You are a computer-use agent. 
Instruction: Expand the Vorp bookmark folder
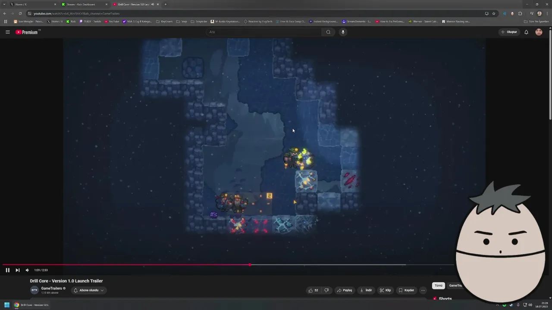pyautogui.click(x=182, y=21)
